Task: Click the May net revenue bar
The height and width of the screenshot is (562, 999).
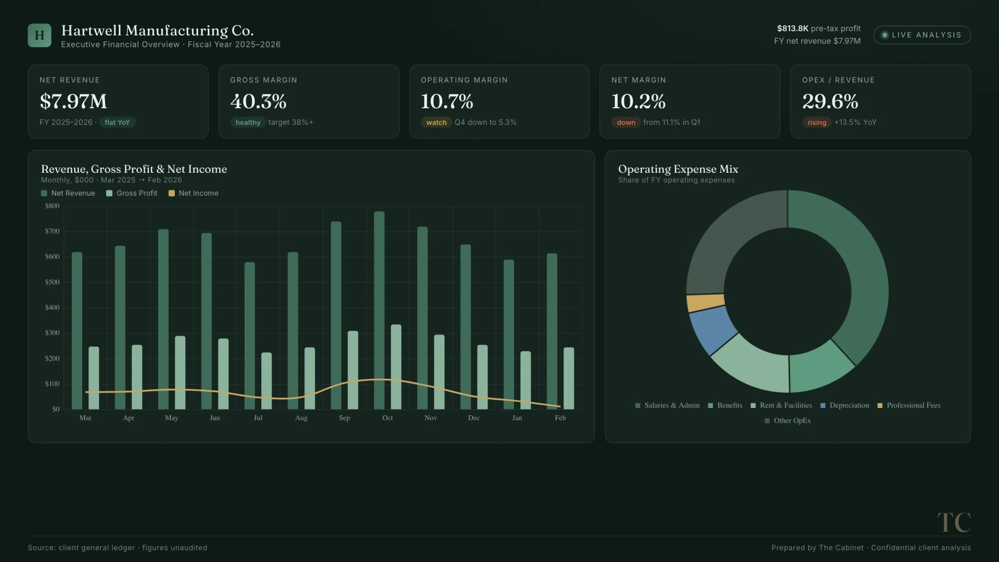Action: click(163, 319)
